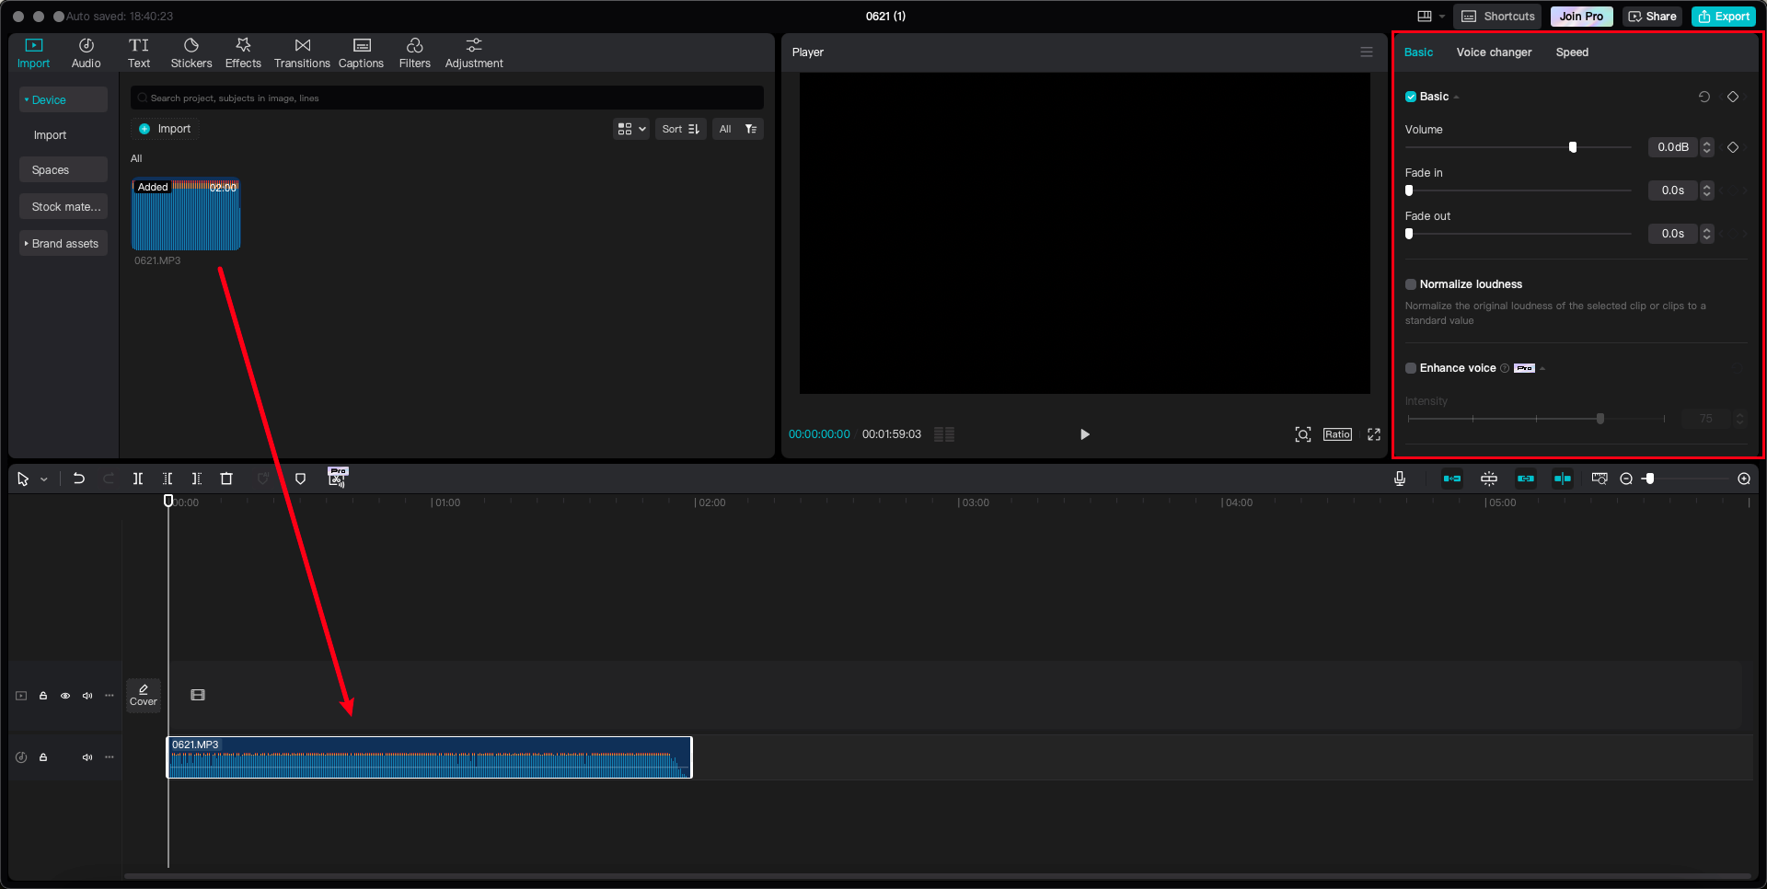This screenshot has width=1767, height=889.
Task: Open the more options for the video track
Action: (x=110, y=696)
